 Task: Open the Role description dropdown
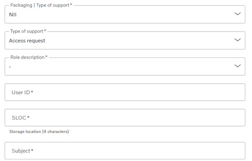tap(125, 67)
